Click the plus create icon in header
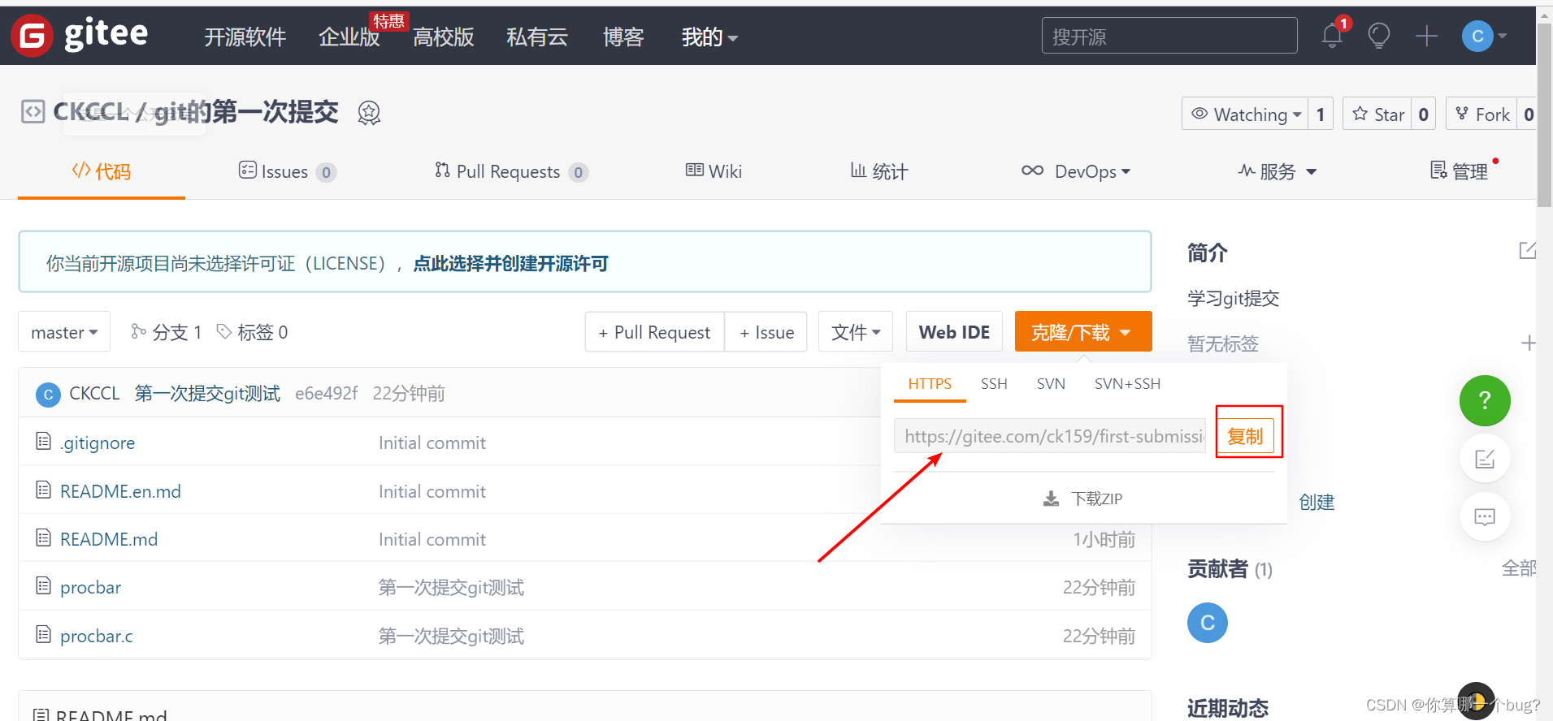This screenshot has width=1553, height=721. point(1426,36)
